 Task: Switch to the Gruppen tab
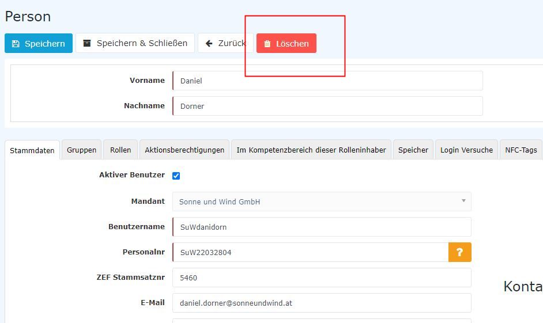tap(81, 150)
